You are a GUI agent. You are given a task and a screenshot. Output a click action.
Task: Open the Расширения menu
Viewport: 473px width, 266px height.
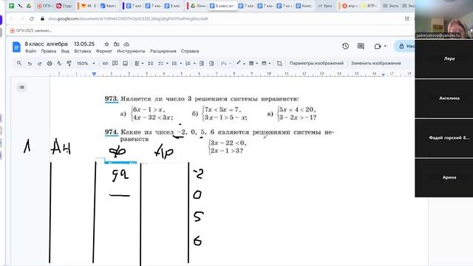pos(163,51)
